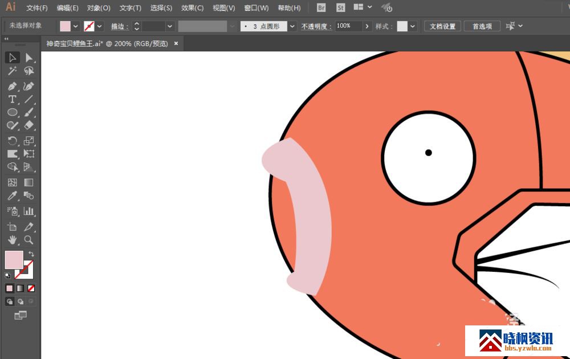Select the Artboard tool
This screenshot has height=359, width=570.
point(13,227)
